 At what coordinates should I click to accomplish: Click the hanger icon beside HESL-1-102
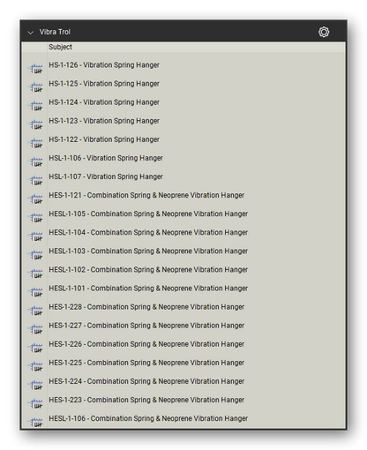tap(35, 273)
